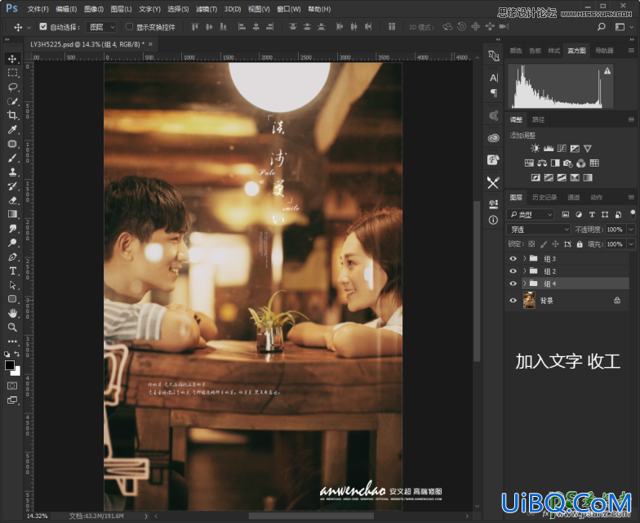Open the layer filter 类型 dropdown

(531, 214)
